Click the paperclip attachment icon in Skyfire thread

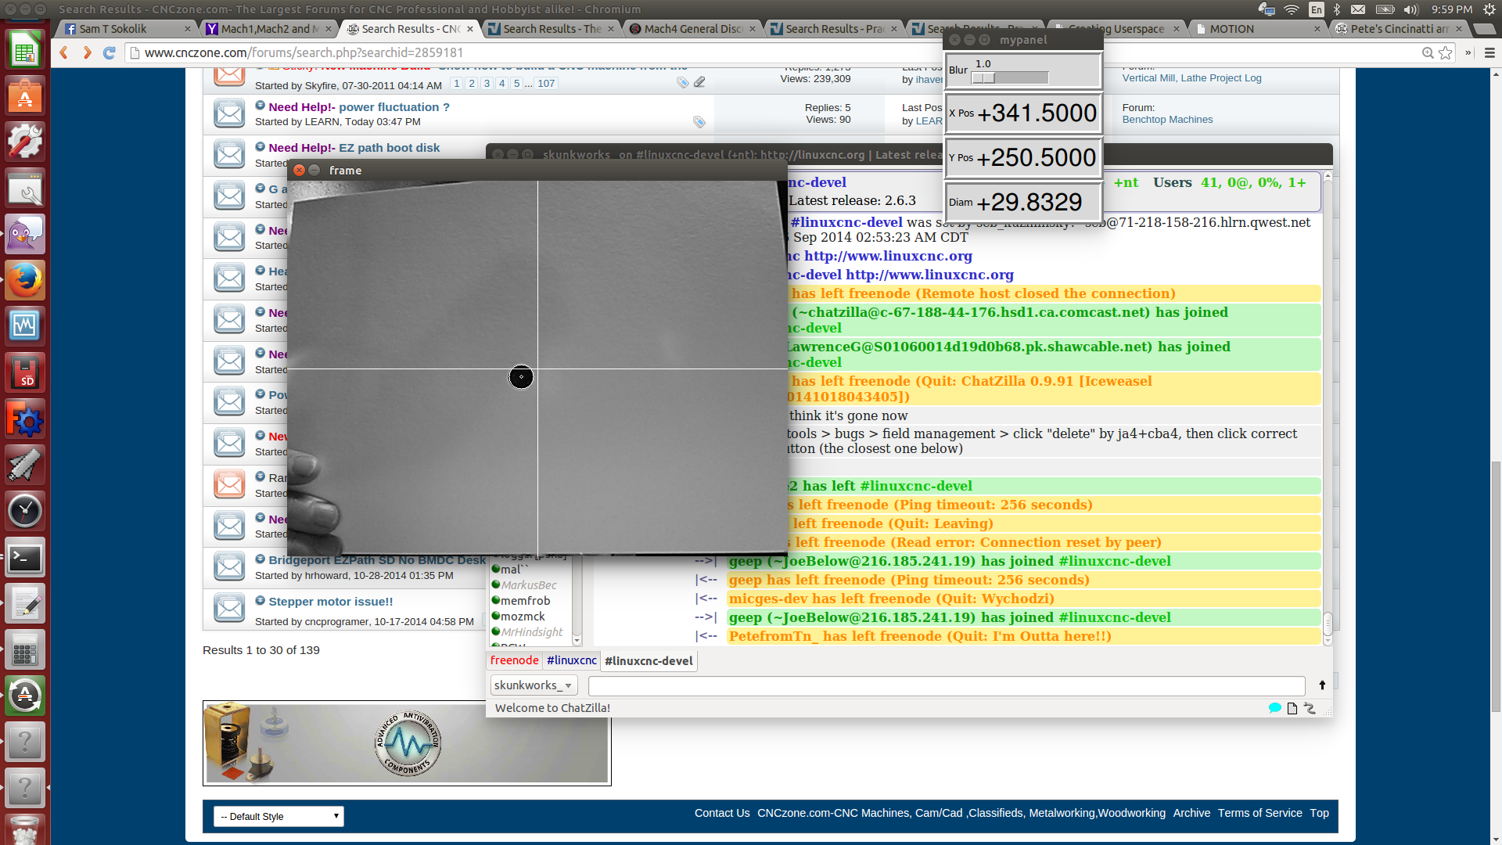coord(699,81)
